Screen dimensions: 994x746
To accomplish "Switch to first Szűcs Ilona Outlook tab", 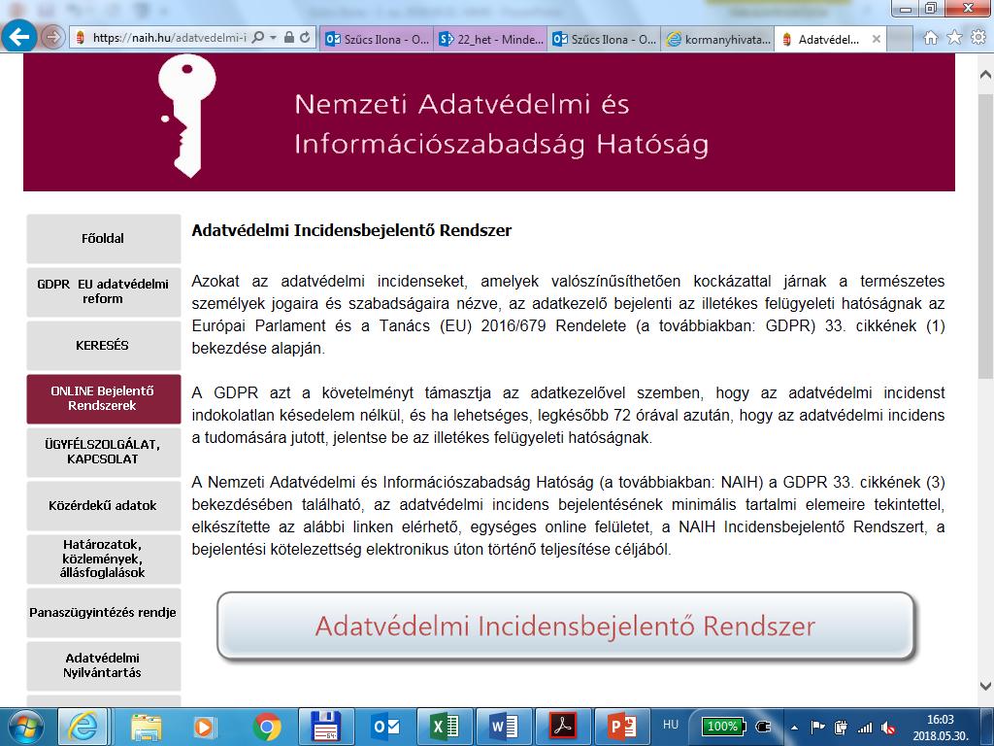I will click(x=377, y=39).
